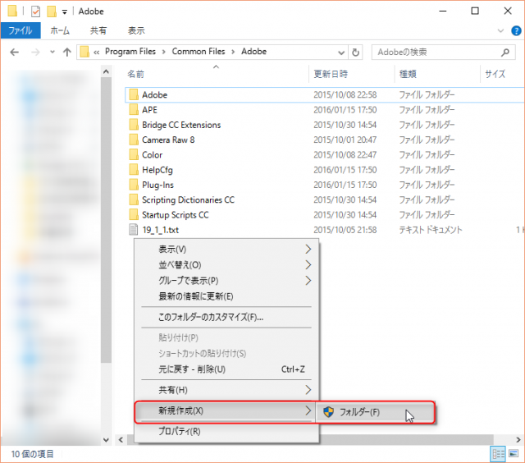Click the Refresh button beside address bar

click(x=356, y=52)
